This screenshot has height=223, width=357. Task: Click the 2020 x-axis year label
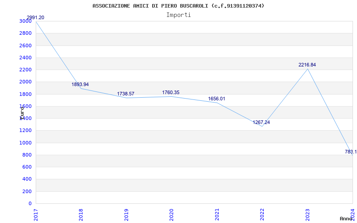171,215
